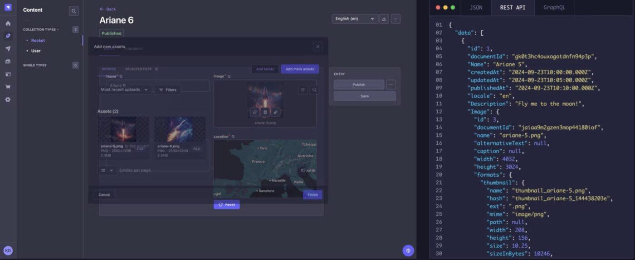The height and width of the screenshot is (260, 635).
Task: Click the Ariane 6 page title
Action: click(117, 20)
